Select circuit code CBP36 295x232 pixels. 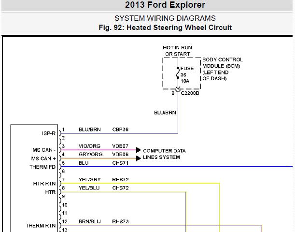click(120, 130)
